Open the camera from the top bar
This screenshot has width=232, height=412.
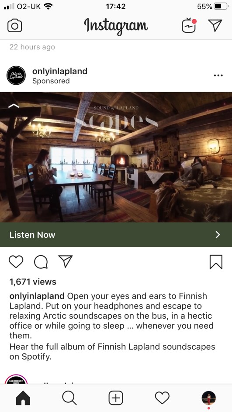(15, 26)
